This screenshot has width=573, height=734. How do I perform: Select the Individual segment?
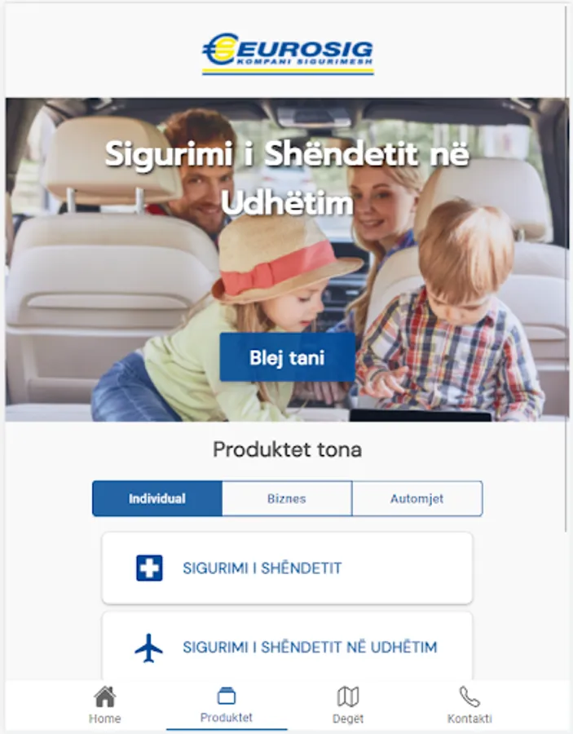tap(157, 498)
